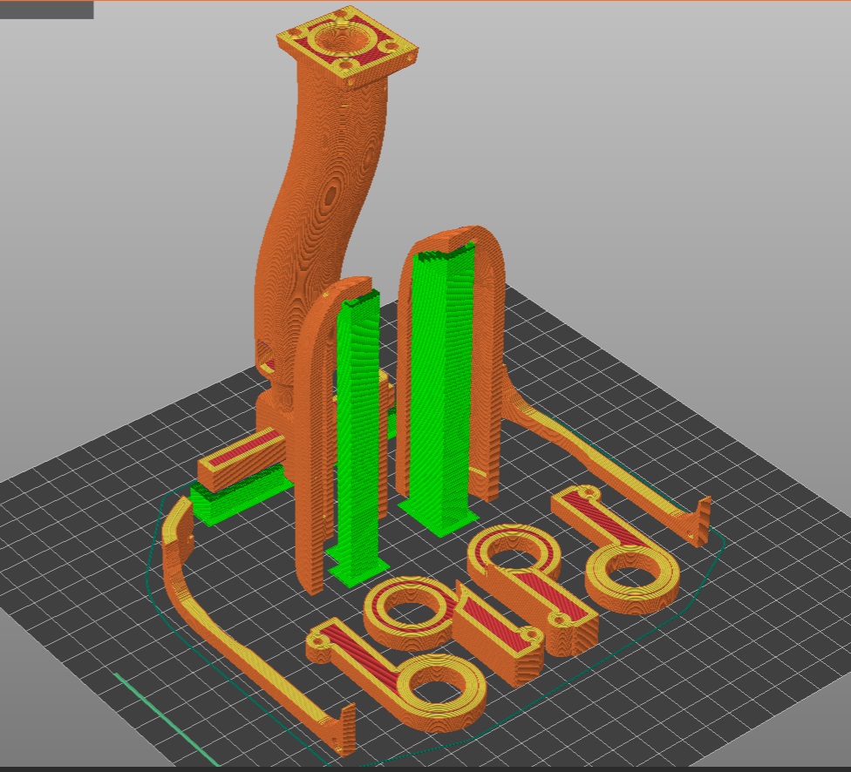851x772 pixels.
Task: Click the upright end bracket of the right rail
Action: point(700,521)
